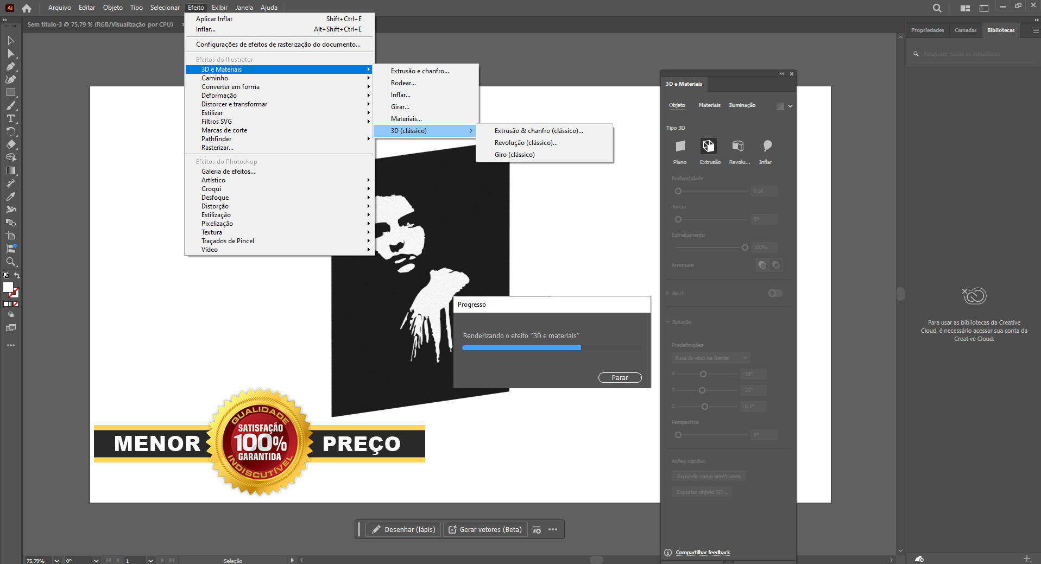The width and height of the screenshot is (1041, 564).
Task: Select the Selection arrow tool
Action: [x=11, y=41]
